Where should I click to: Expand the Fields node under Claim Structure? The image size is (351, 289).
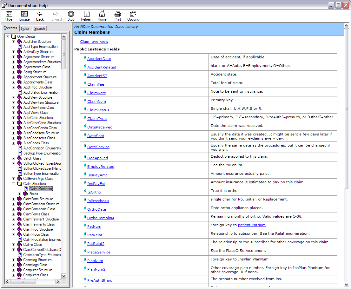pyautogui.click(x=20, y=194)
